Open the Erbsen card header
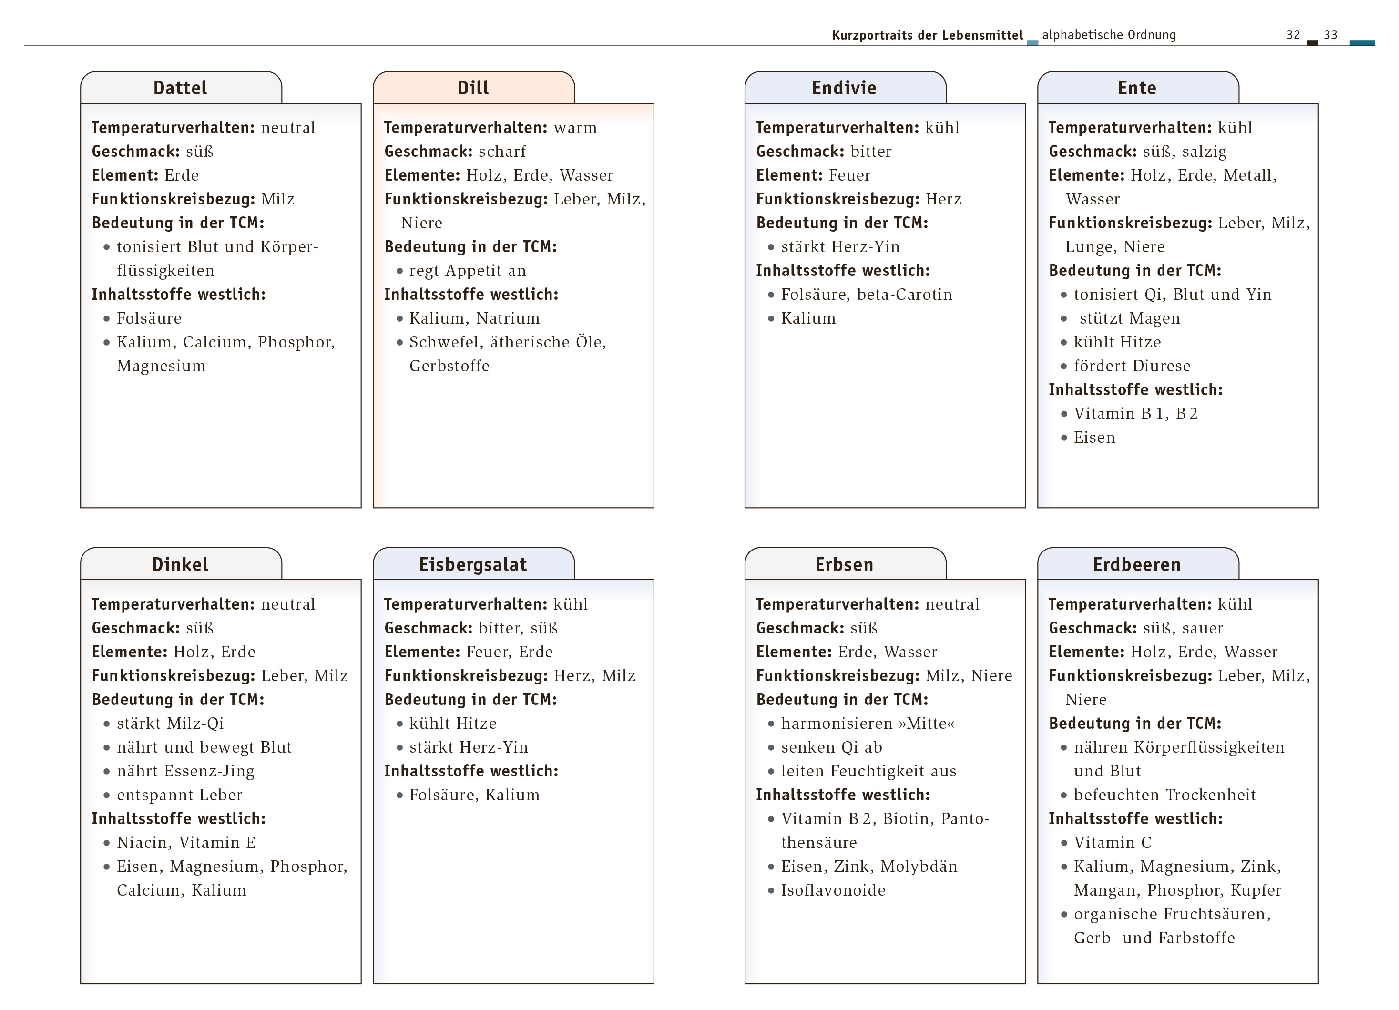Screen dimensions: 1399x1010 [x=844, y=564]
